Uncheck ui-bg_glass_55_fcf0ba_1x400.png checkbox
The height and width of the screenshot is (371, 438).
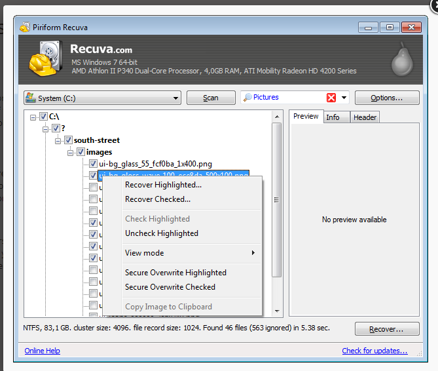[94, 164]
